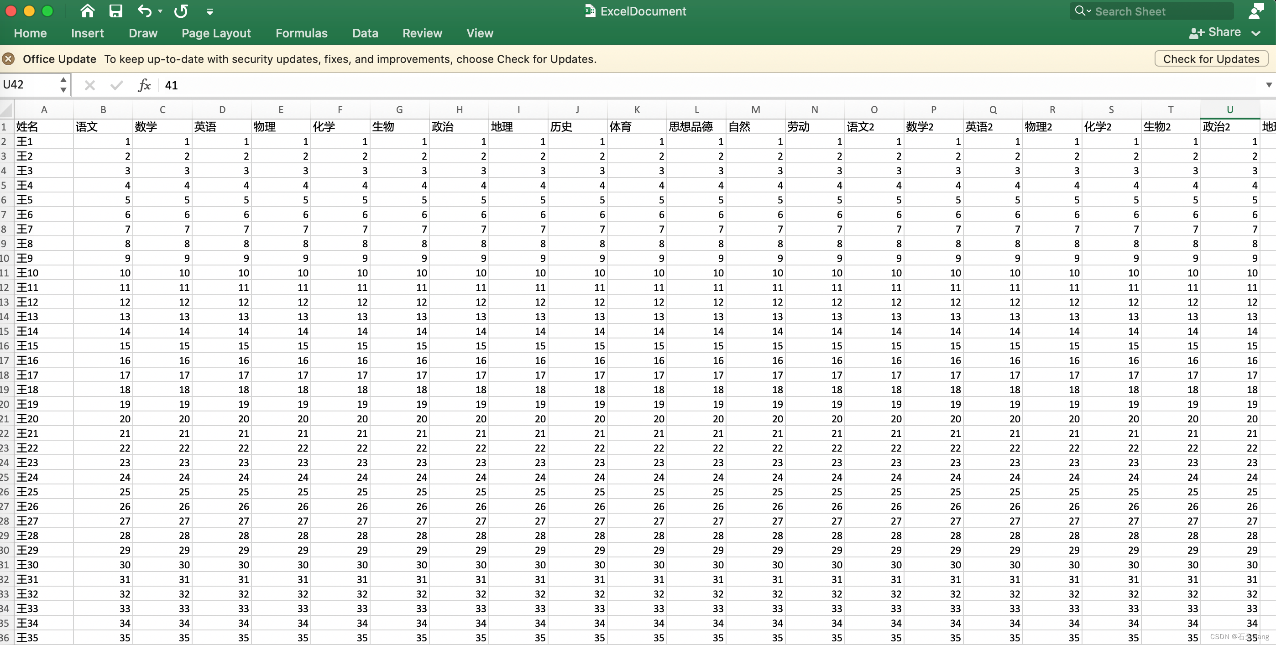Viewport: 1276px width, 645px height.
Task: Click the Share icon button
Action: click(1197, 32)
